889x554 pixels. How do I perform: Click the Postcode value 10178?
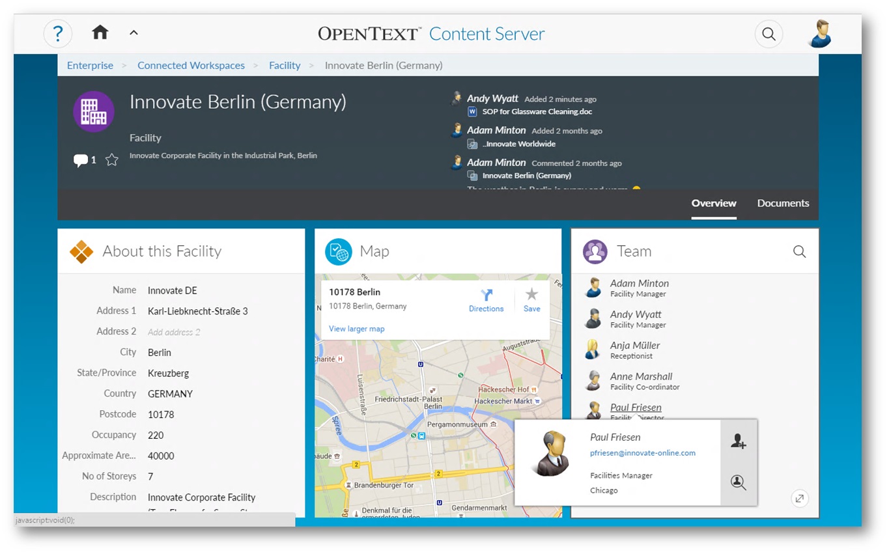point(161,415)
